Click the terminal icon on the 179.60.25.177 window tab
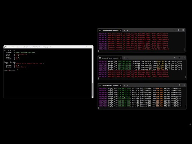This screenshot has width=192, height=144. coord(100,85)
